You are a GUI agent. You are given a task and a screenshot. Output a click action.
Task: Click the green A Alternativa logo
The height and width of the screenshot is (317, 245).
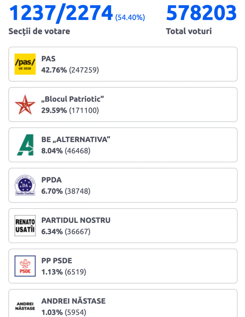coord(25,145)
